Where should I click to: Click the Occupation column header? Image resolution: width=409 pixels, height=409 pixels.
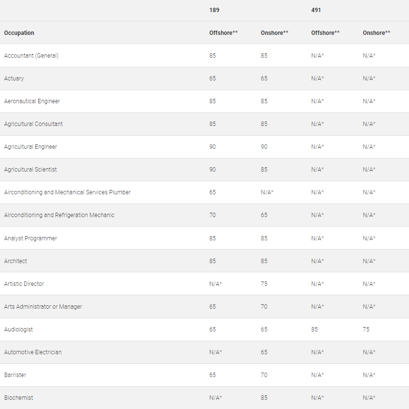[x=19, y=33]
